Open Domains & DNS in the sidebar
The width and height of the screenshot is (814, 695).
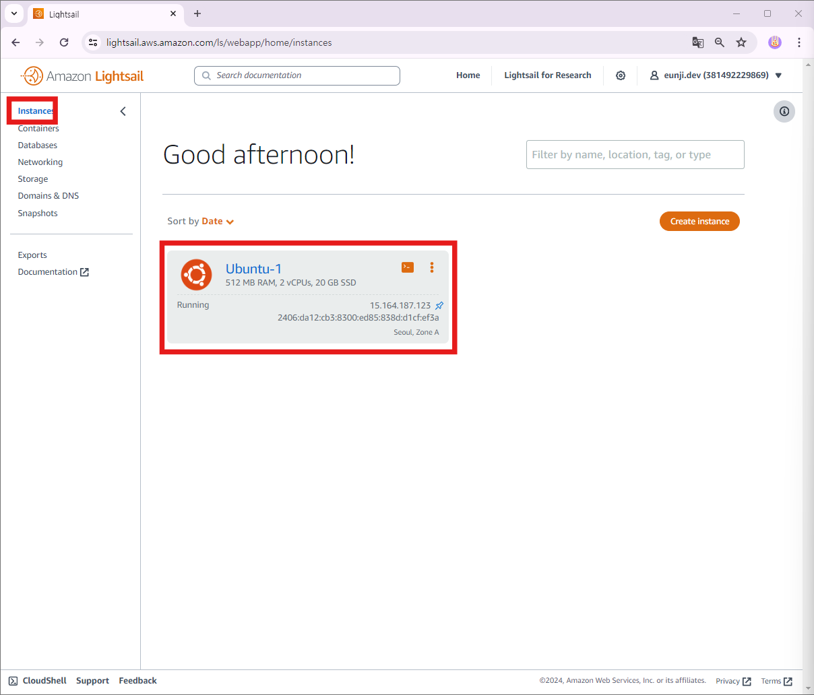pos(49,196)
